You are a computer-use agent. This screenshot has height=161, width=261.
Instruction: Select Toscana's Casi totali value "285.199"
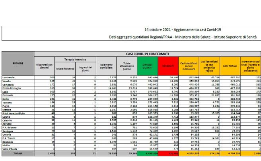[235, 103]
